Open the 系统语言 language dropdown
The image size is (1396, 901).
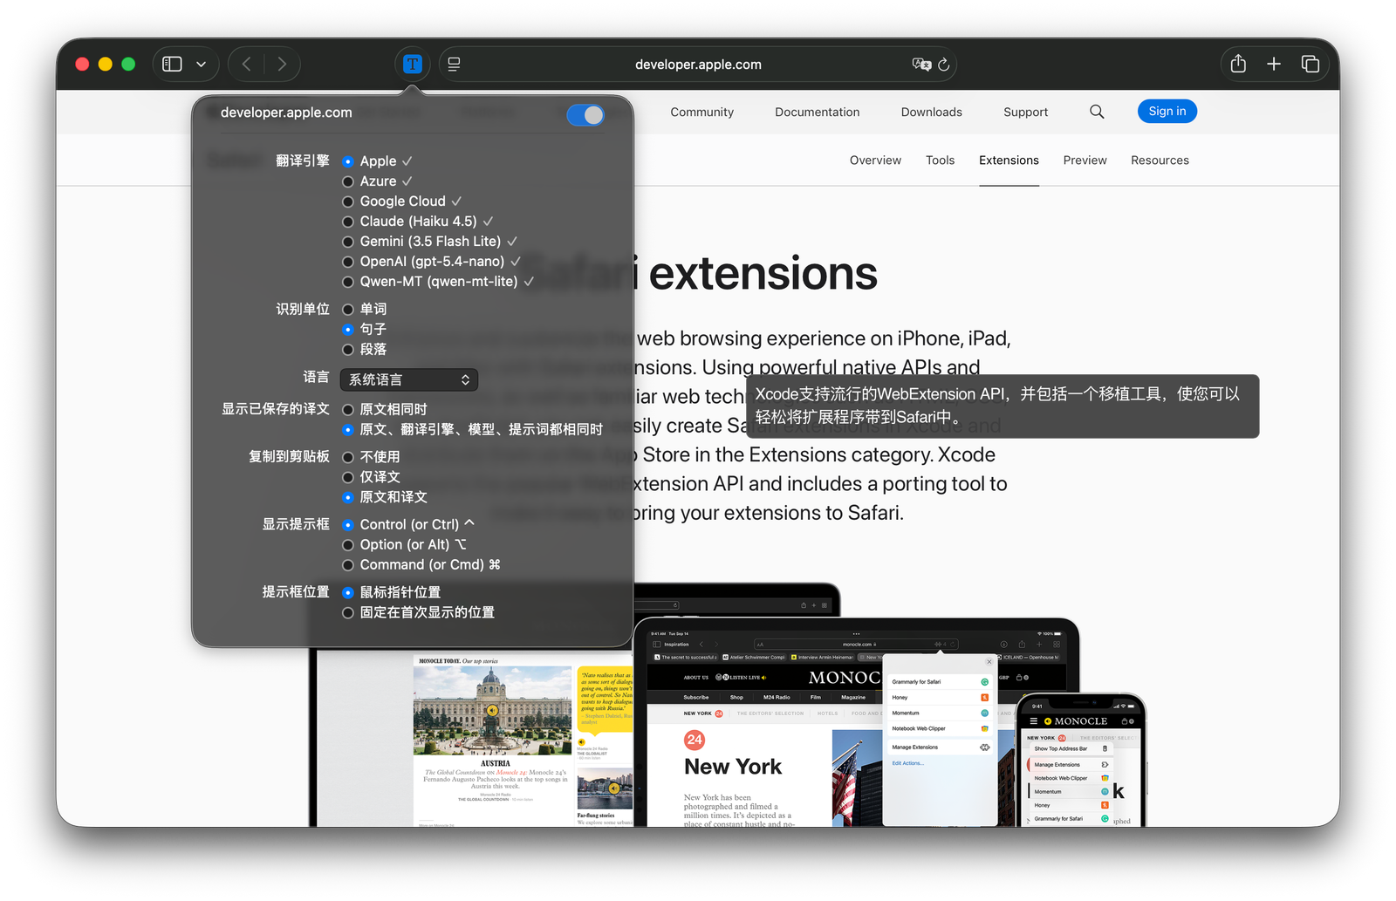pyautogui.click(x=409, y=379)
